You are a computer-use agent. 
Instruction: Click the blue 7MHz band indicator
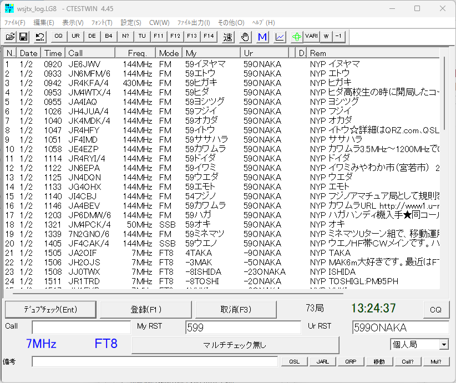click(41, 344)
